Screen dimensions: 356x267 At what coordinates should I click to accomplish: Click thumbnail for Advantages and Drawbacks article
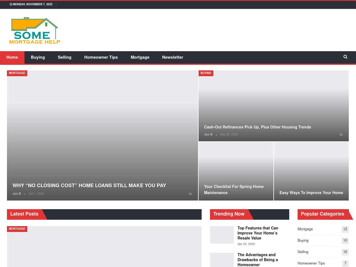tap(222, 260)
